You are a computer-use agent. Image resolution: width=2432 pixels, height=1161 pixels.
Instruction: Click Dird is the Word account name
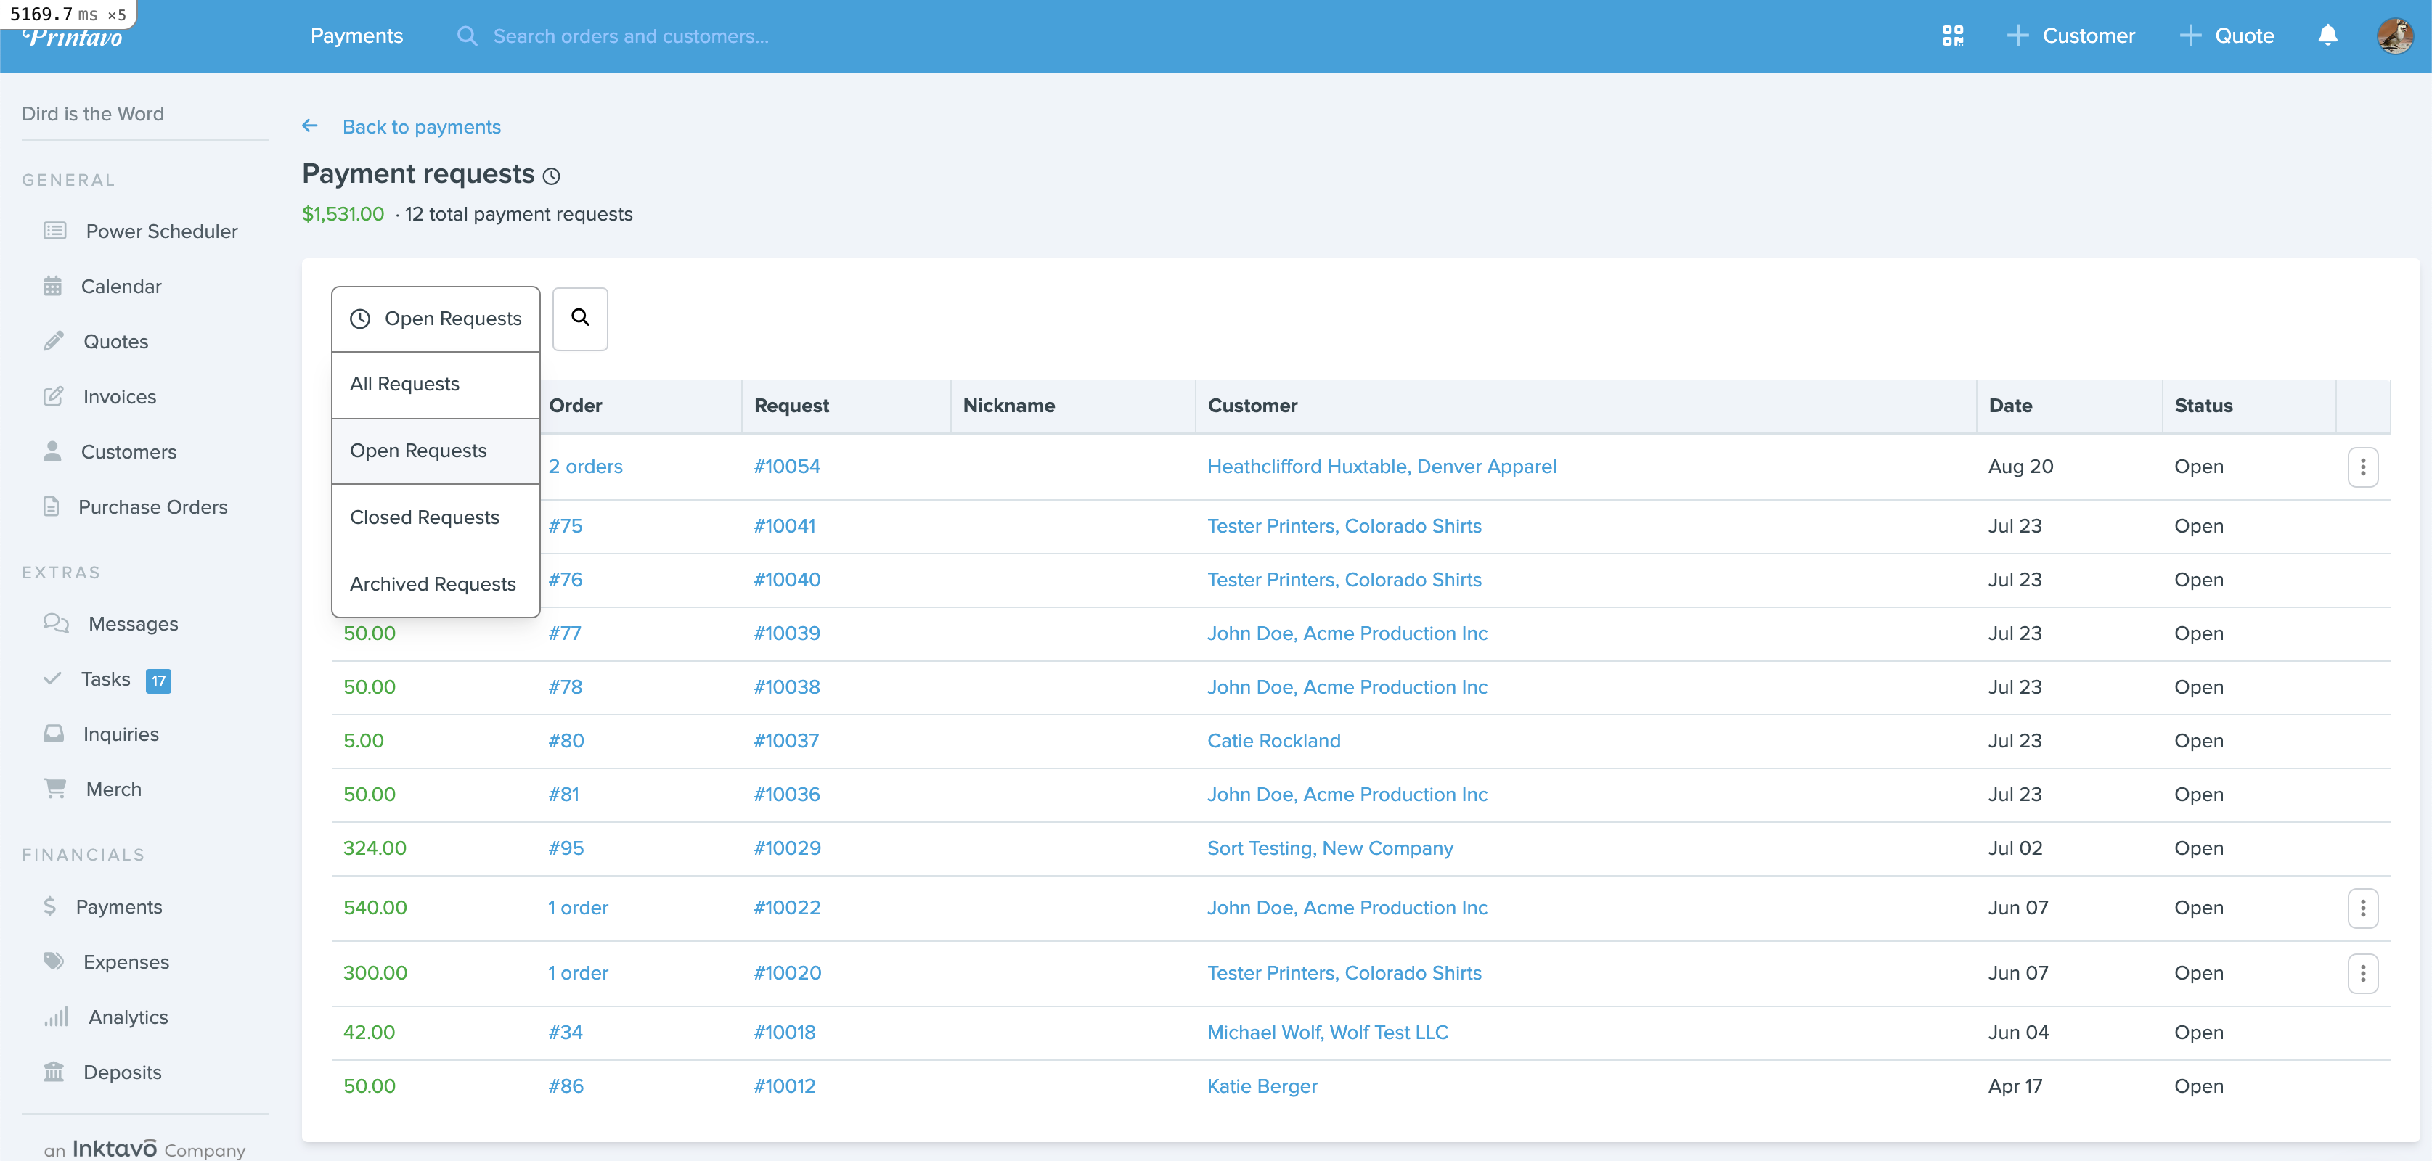[92, 114]
